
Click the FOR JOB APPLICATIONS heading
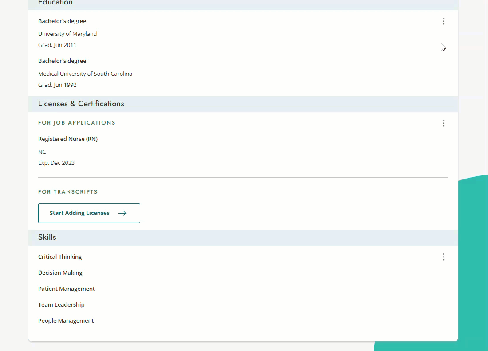pyautogui.click(x=76, y=122)
